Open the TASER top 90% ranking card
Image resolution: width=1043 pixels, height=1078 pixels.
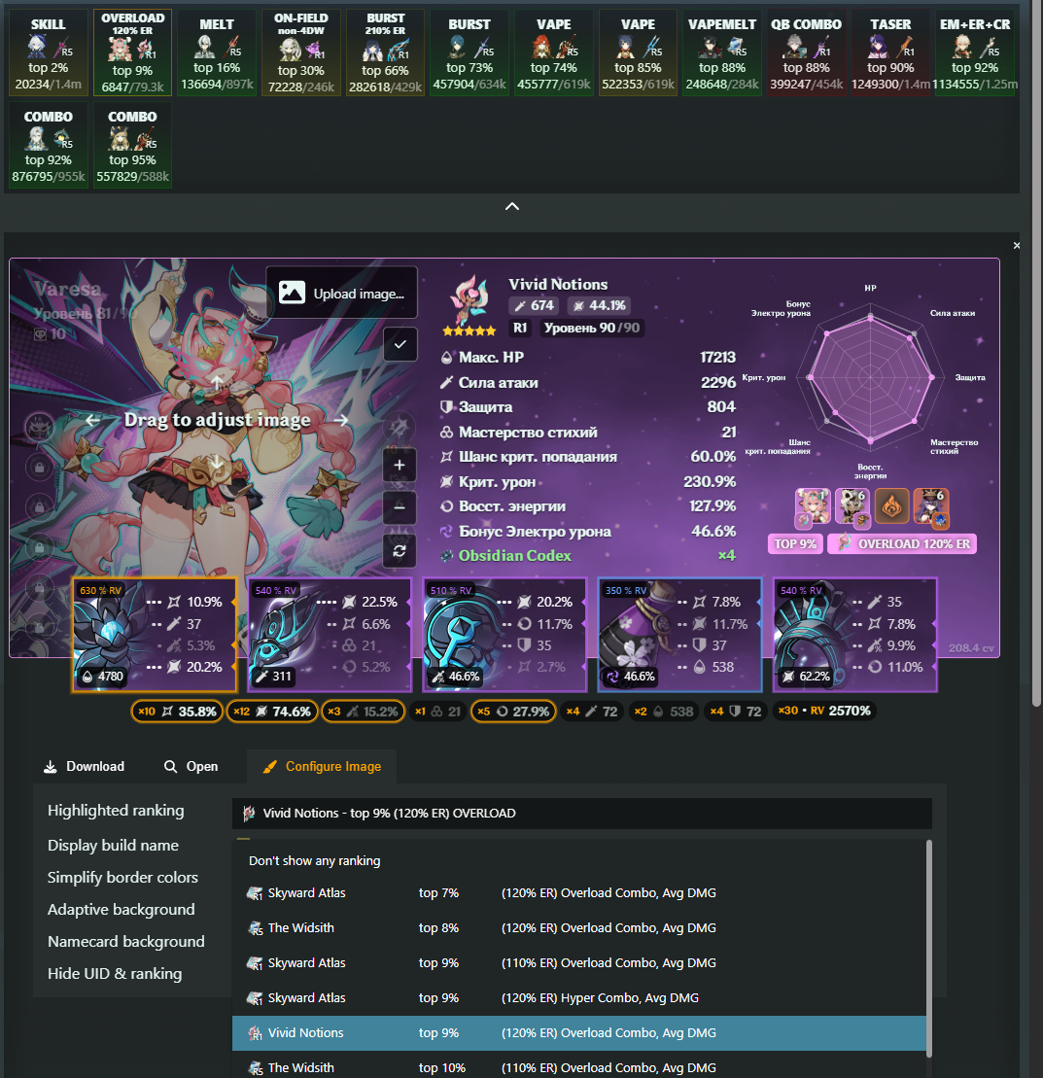tap(890, 52)
